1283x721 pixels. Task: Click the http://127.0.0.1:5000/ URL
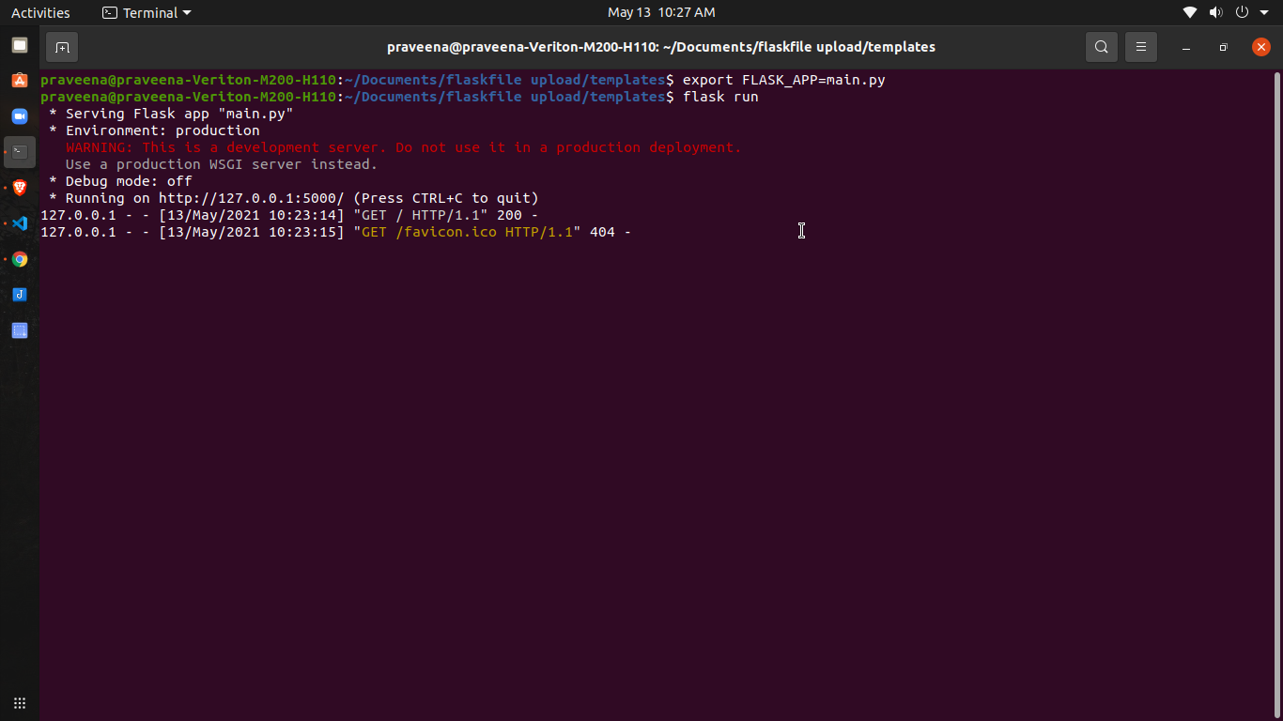tap(251, 198)
